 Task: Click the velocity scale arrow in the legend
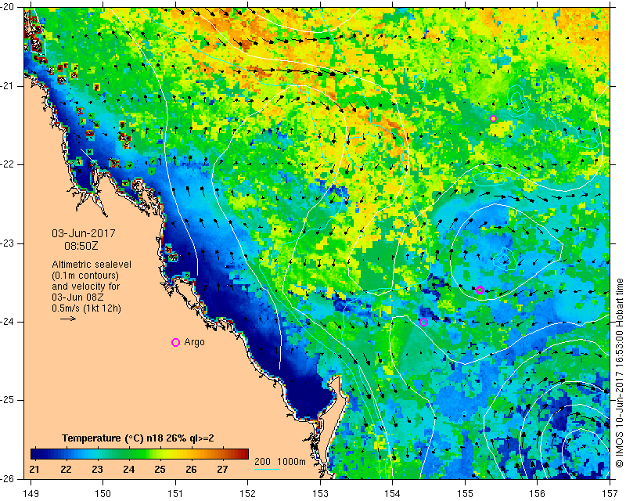click(x=68, y=319)
